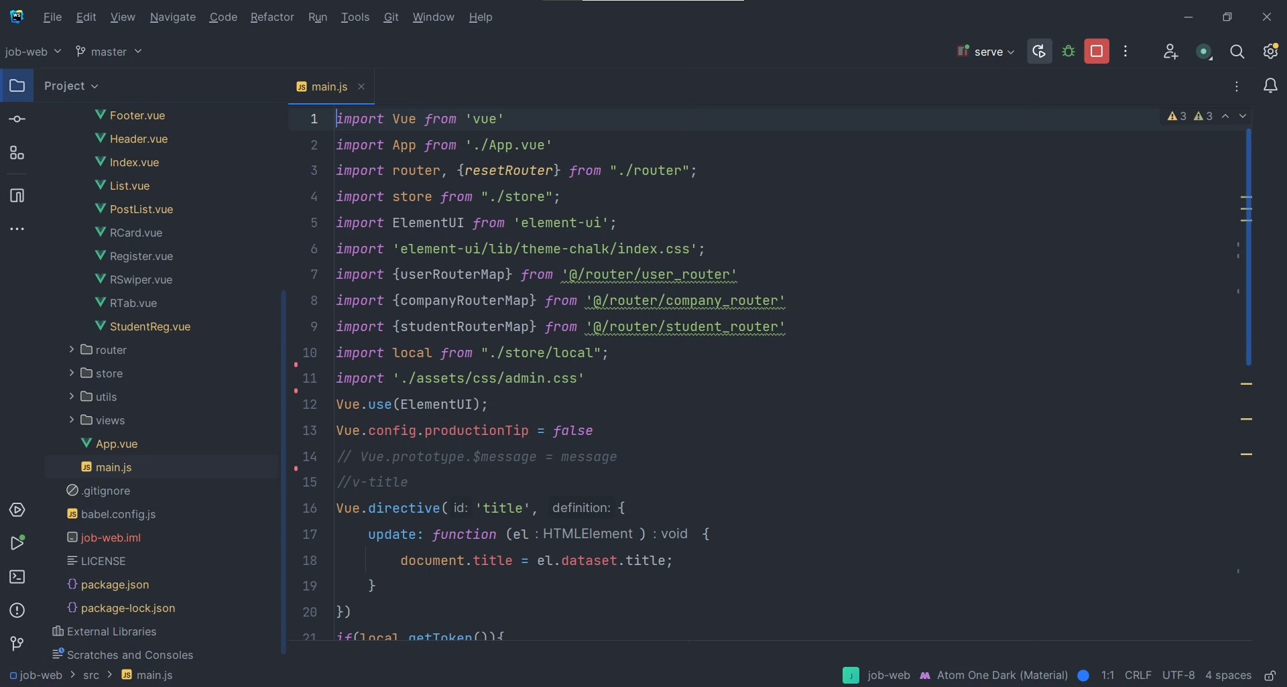Toggle read-only lock in status bar
This screenshot has height=687, width=1287.
click(x=1270, y=676)
